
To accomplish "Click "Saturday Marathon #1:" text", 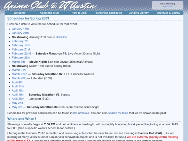I will [x=51, y=54].
